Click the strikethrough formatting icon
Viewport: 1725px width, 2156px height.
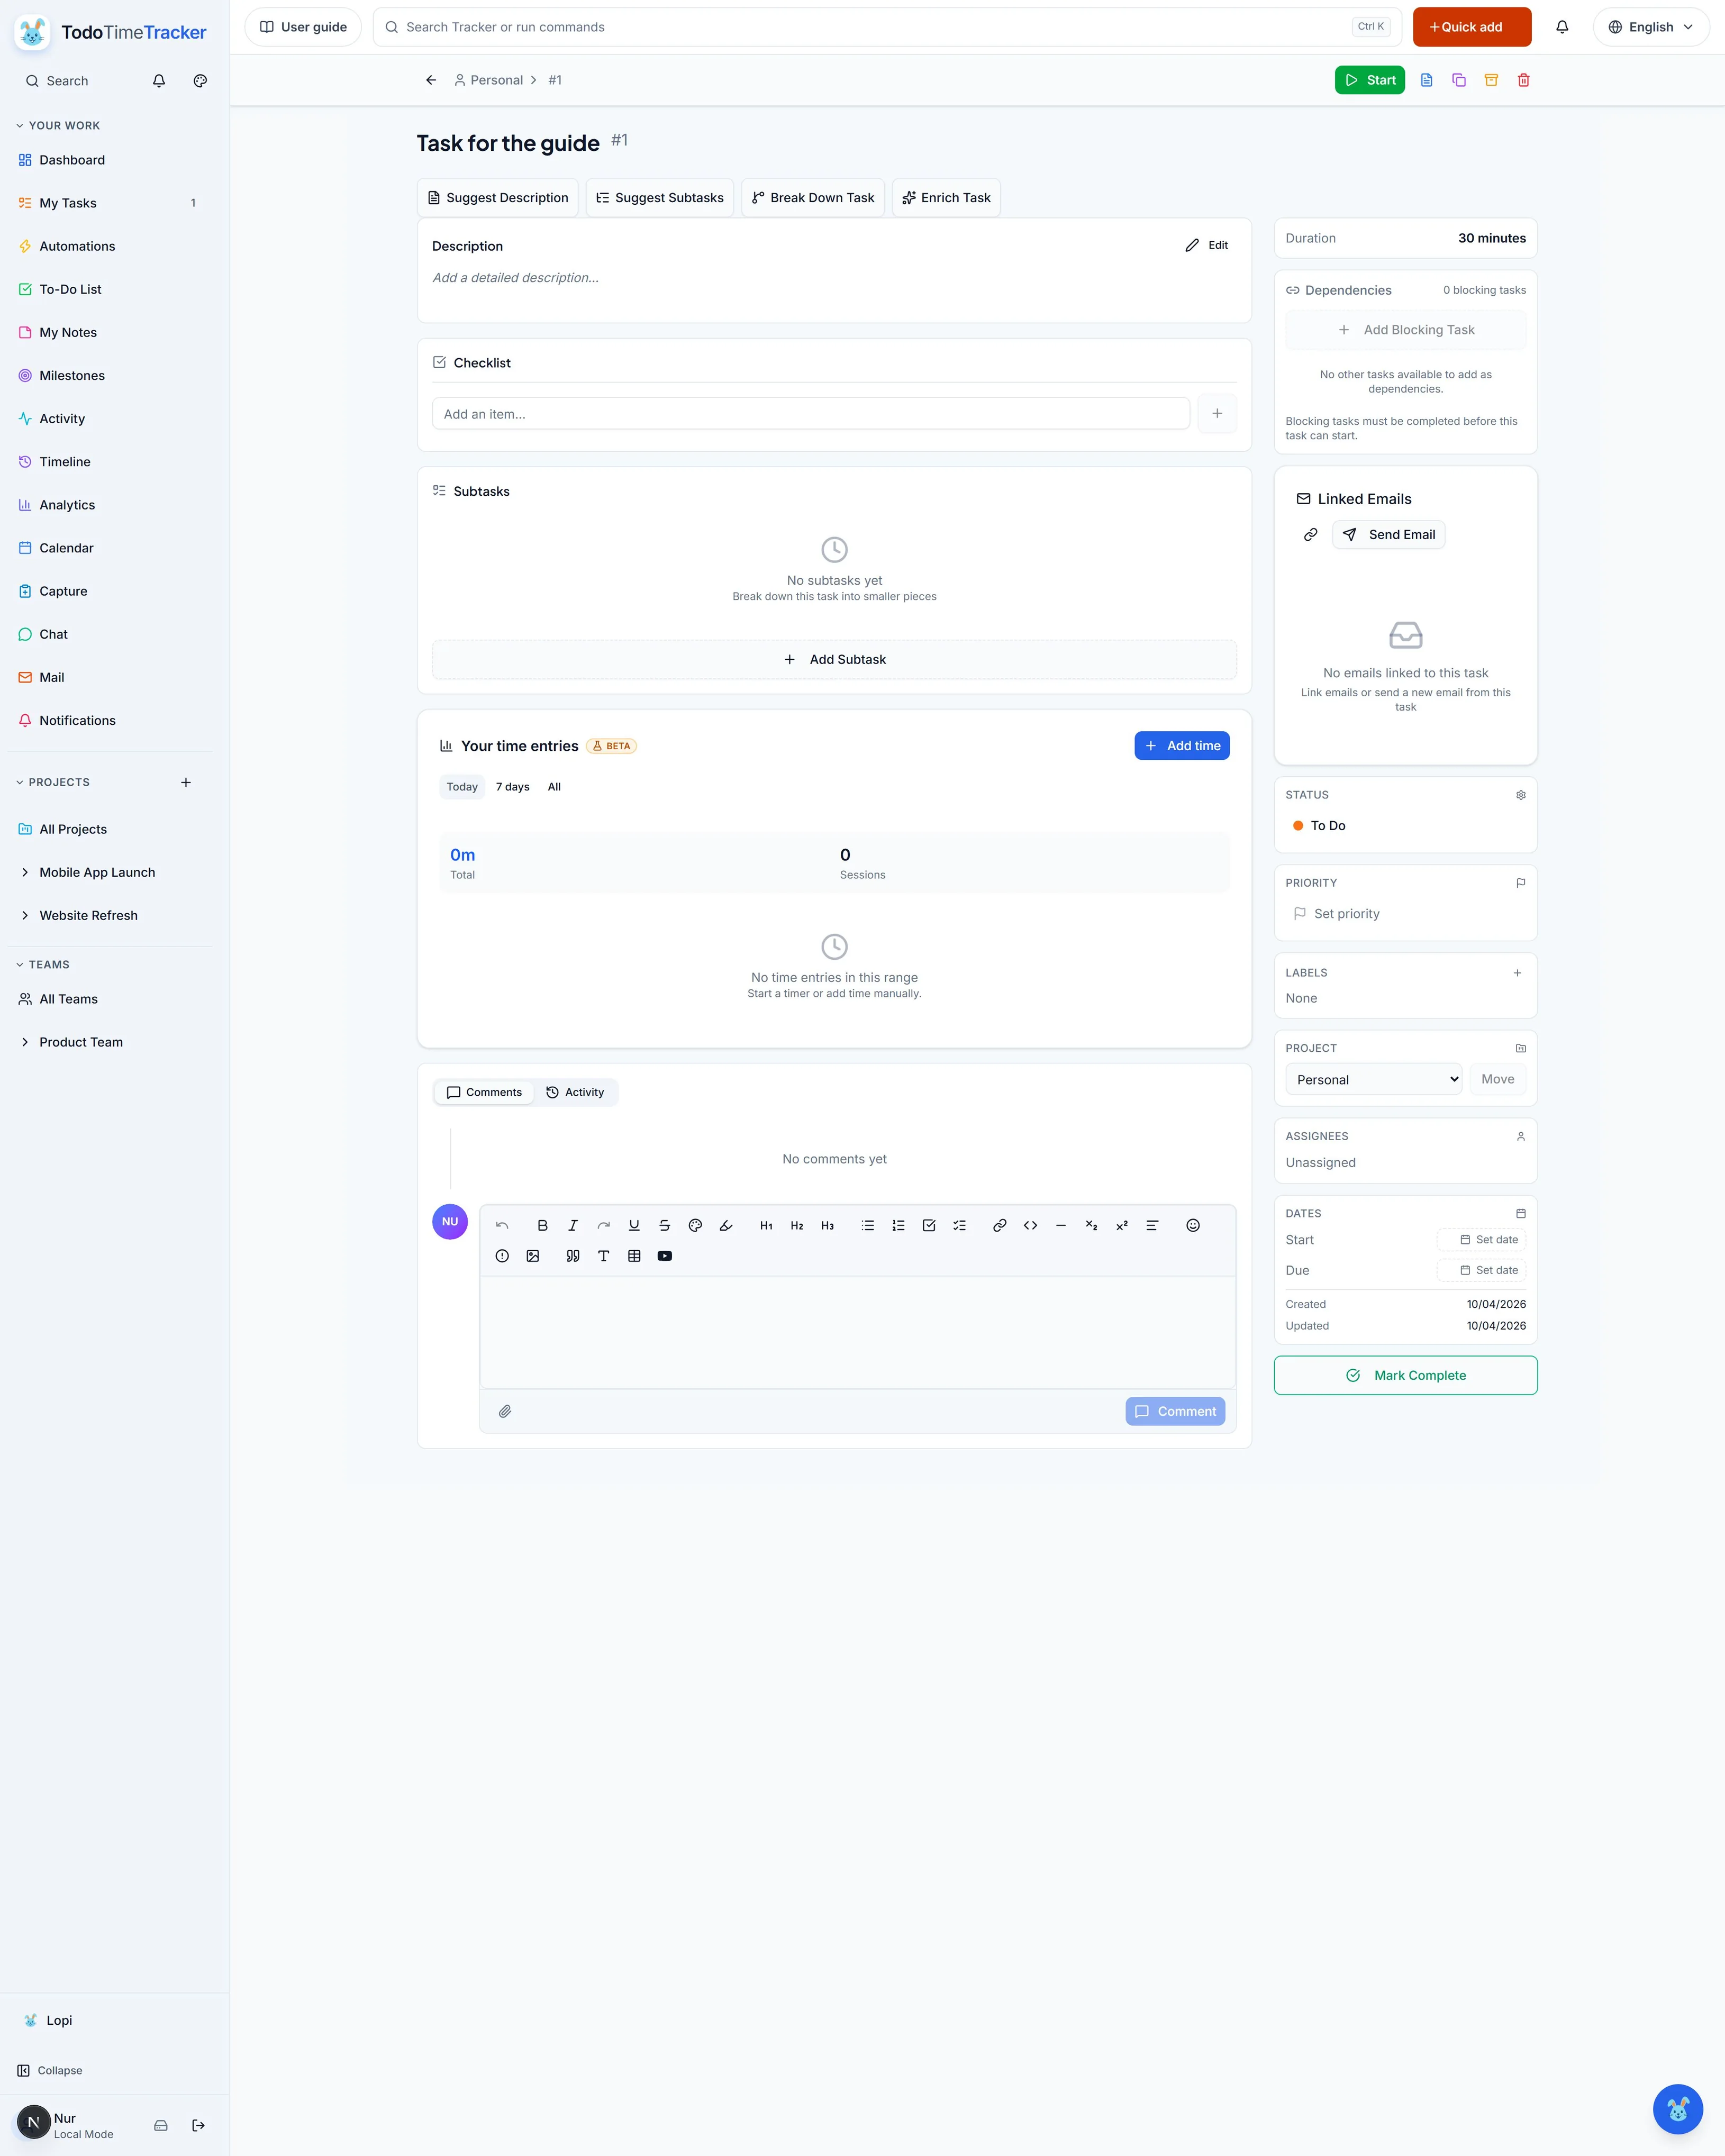665,1225
